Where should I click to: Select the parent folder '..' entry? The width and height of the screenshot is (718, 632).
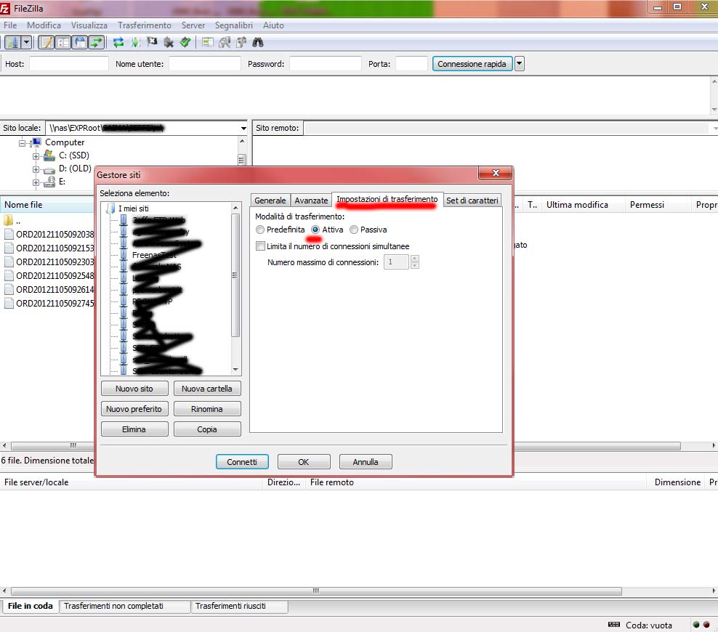[18, 221]
